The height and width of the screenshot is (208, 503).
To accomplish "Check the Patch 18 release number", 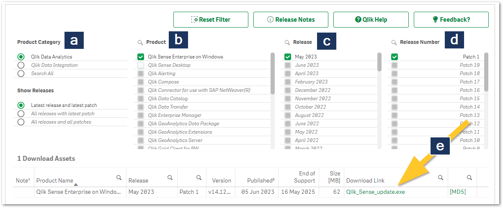I will pos(395,74).
